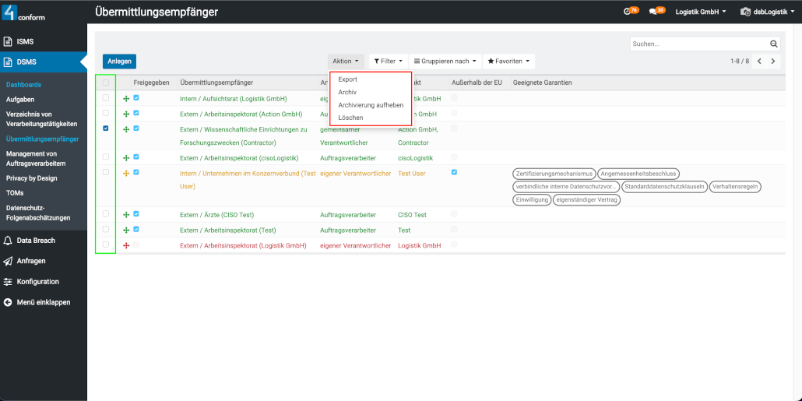
Task: Uncheck the Wissenschaftliche Einrichtungen row checkbox
Action: [106, 129]
